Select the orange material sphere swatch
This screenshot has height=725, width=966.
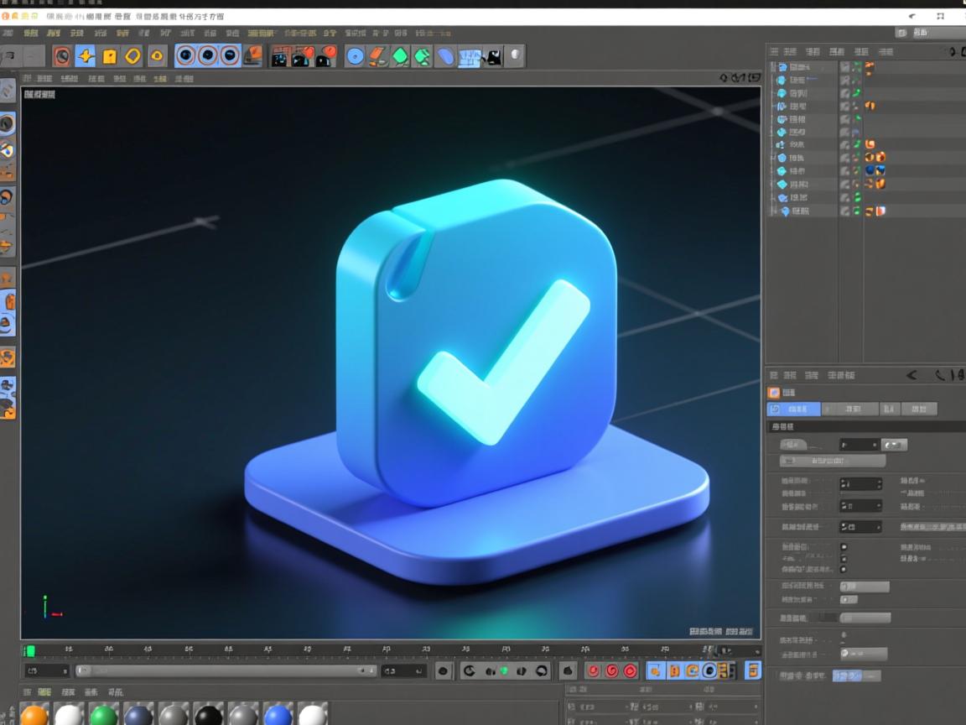coord(34,716)
